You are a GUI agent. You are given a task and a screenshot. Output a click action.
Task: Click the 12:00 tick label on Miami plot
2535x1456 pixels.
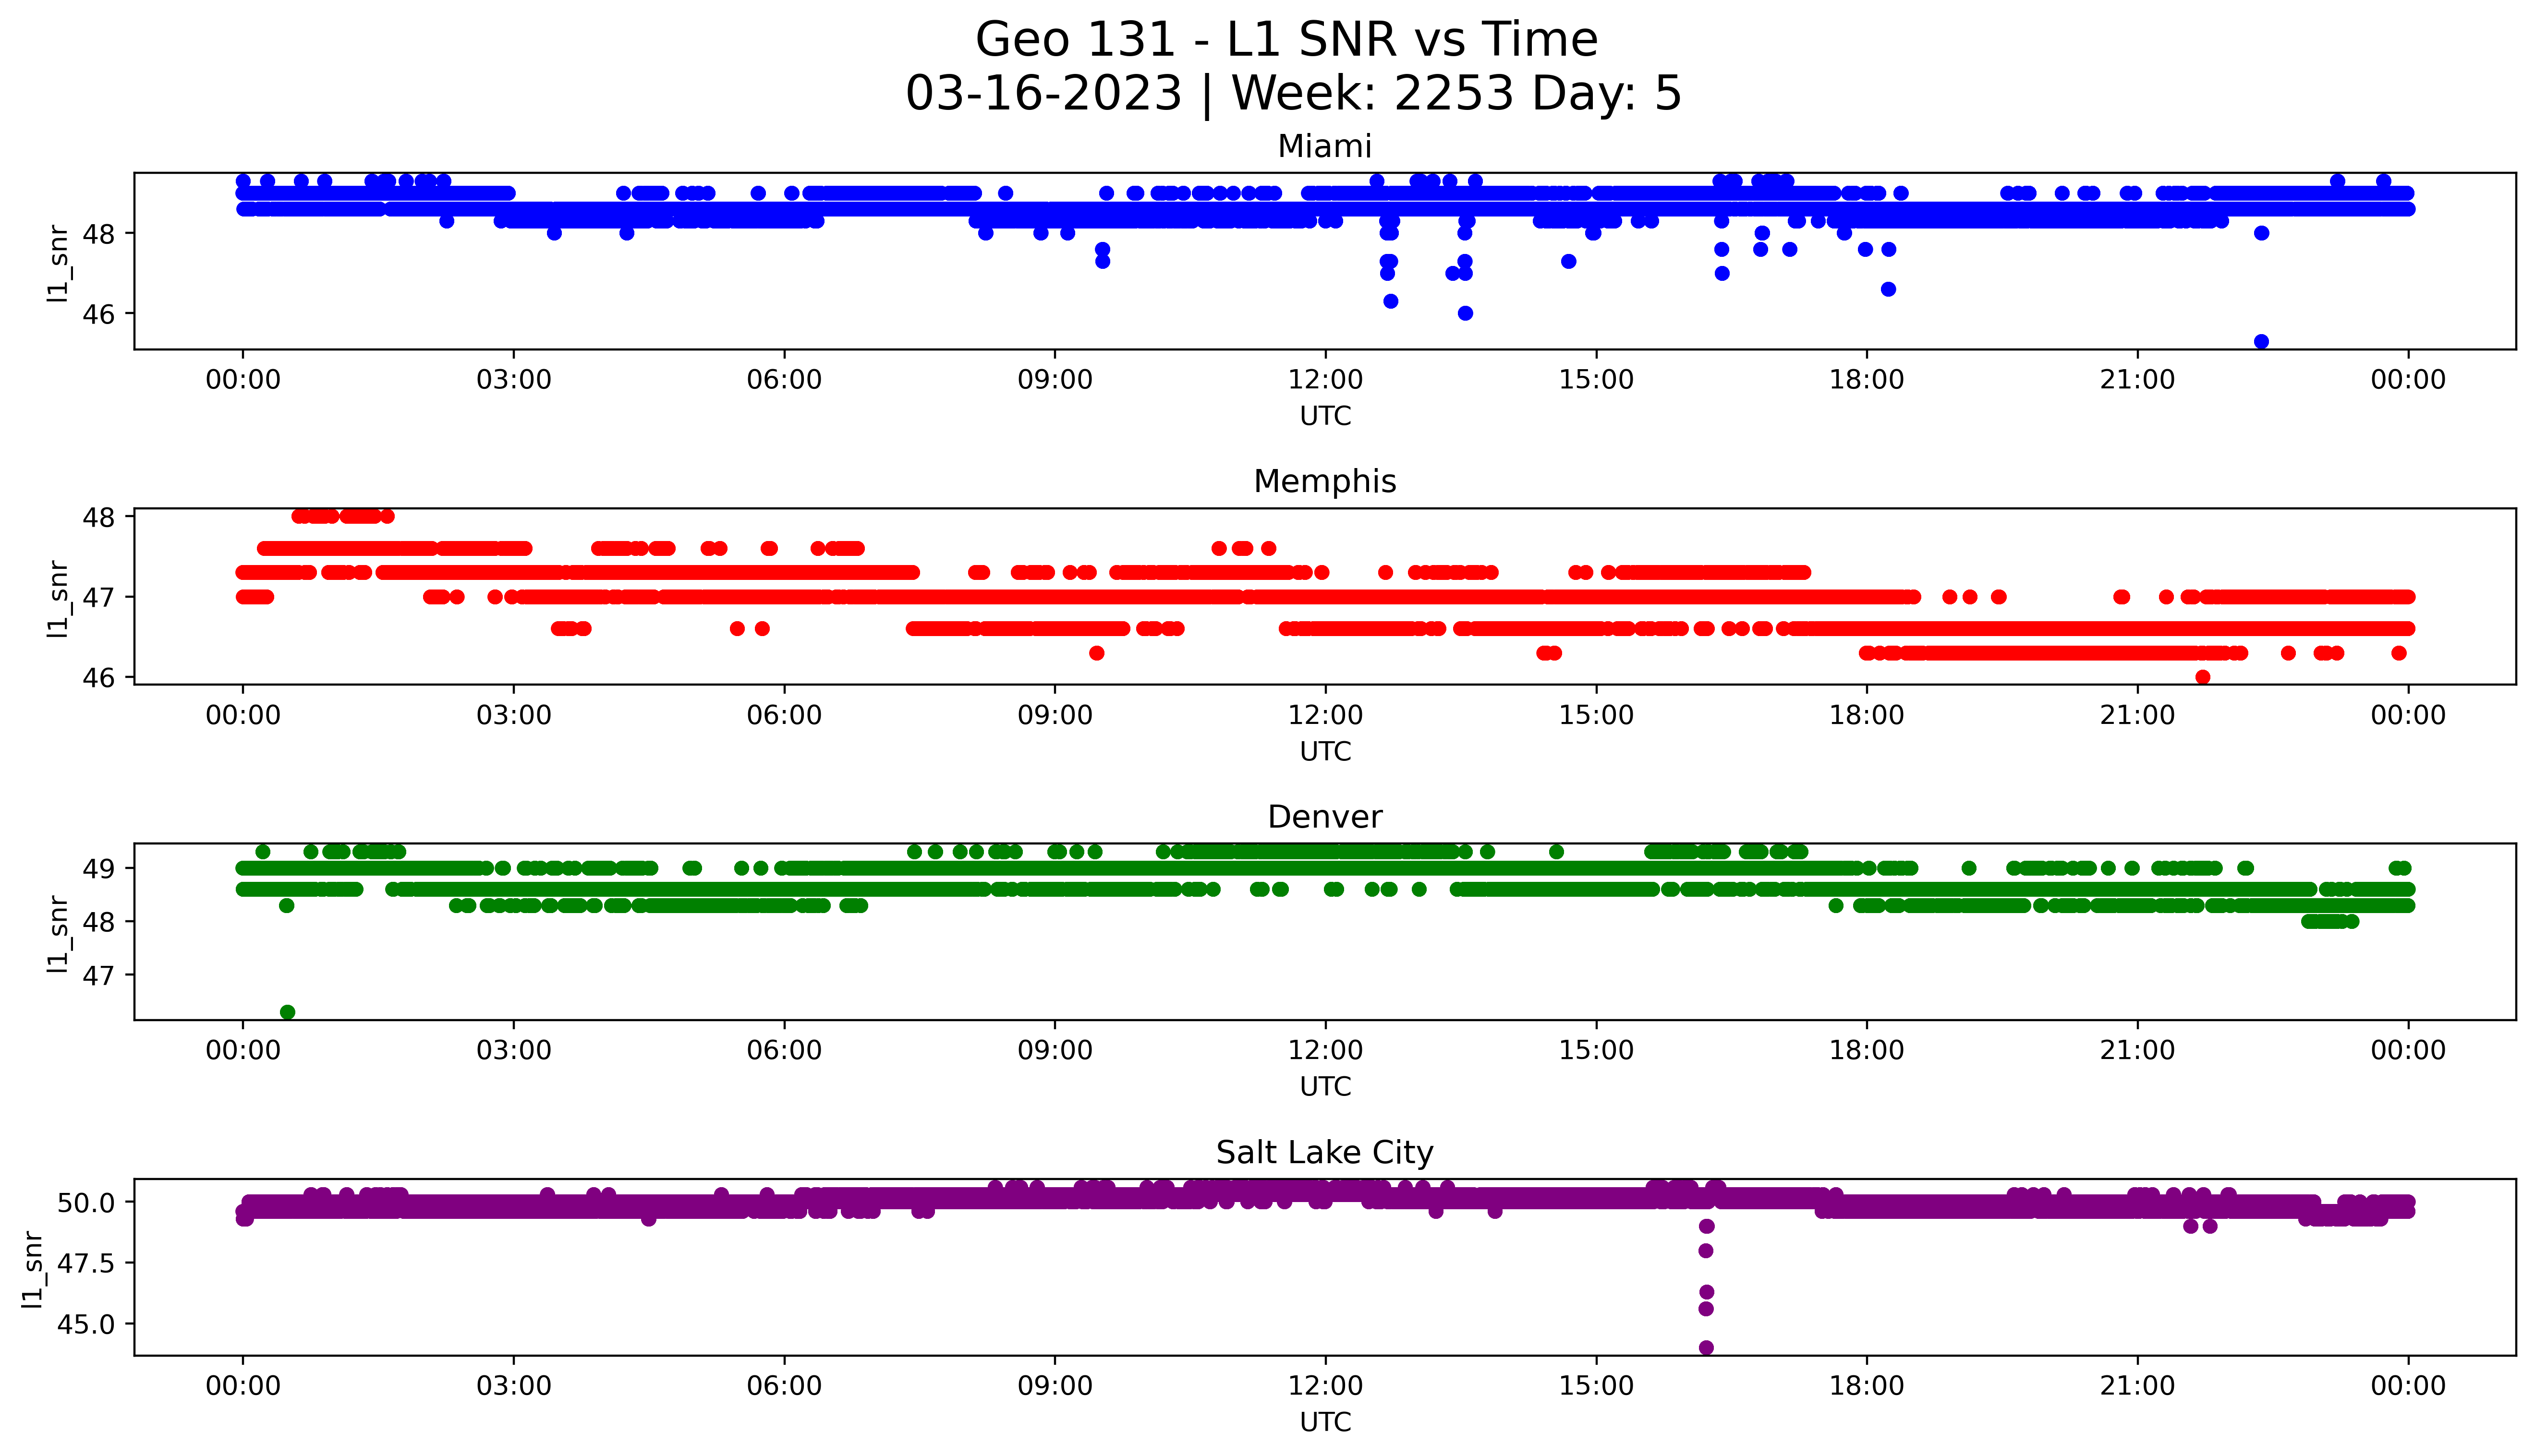coord(1325,381)
